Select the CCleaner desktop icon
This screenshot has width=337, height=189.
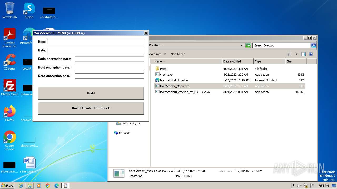[9, 62]
